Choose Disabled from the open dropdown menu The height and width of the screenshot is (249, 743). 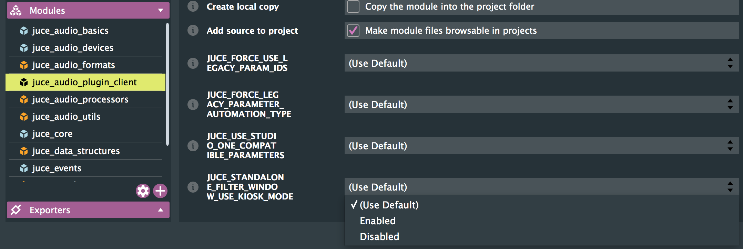pos(379,237)
